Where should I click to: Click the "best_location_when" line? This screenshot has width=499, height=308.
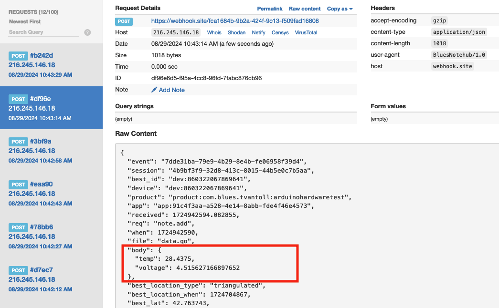[189, 294]
